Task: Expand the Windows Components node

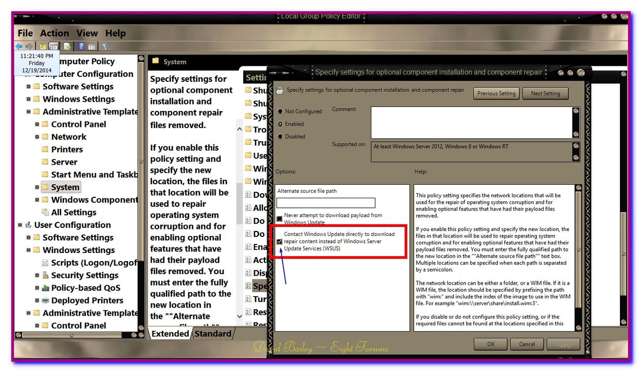Action: coord(37,199)
